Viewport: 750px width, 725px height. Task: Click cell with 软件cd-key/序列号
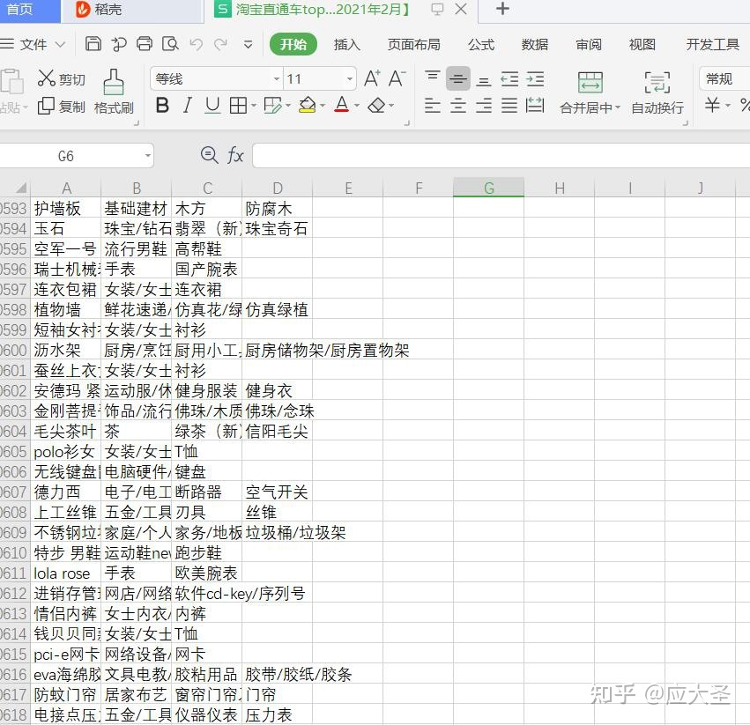[206, 593]
